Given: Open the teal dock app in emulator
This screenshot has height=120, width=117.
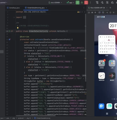Looking at the screenshot, I should click(109, 106).
